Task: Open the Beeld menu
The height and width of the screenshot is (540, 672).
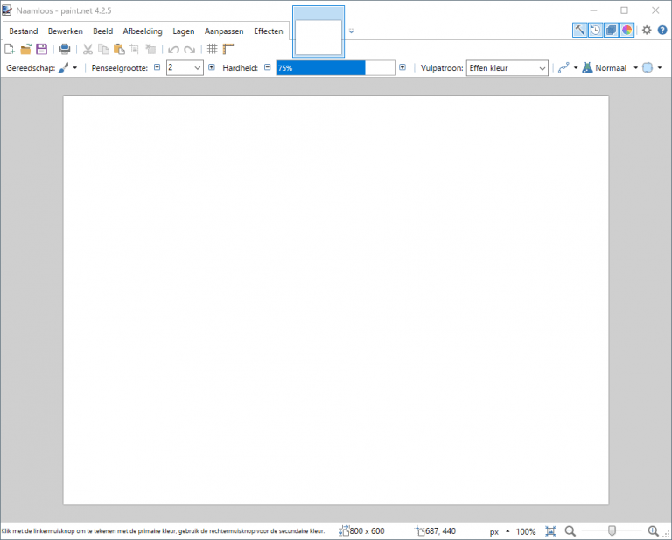Action: [103, 31]
